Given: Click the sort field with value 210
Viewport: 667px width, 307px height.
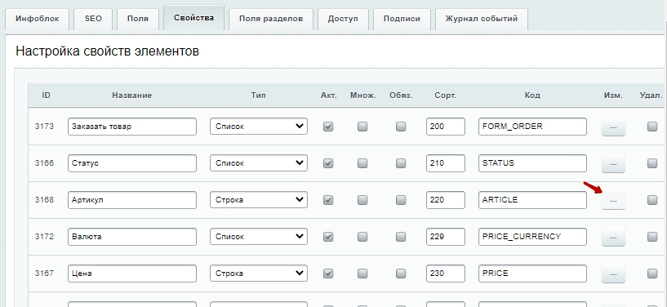Looking at the screenshot, I should coord(446,162).
